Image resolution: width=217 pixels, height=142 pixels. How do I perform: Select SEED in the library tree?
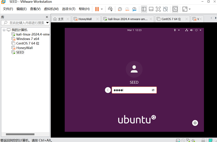pos(20,52)
